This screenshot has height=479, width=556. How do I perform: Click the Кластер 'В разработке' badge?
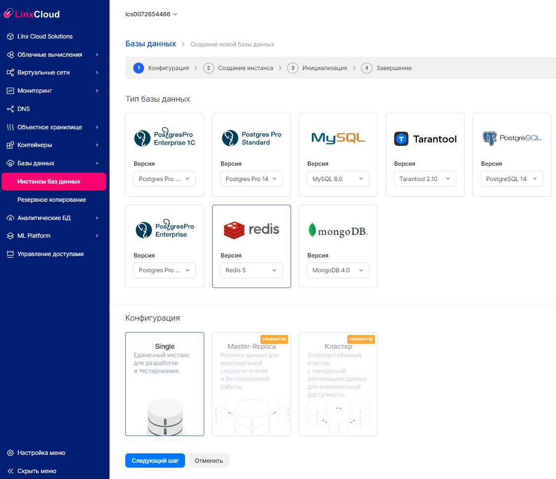361,339
